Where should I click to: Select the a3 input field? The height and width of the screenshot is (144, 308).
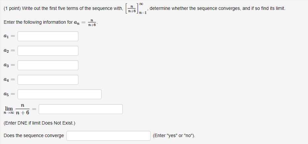[48, 65]
